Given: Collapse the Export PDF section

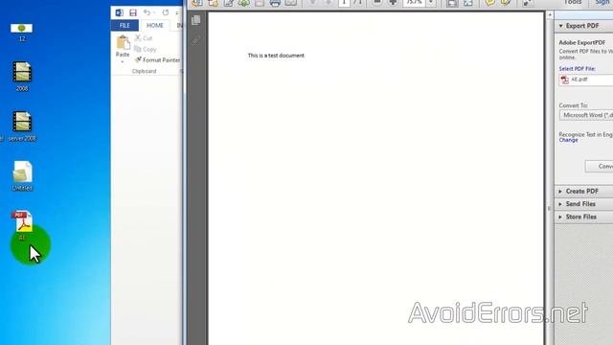Looking at the screenshot, I should click(x=560, y=26).
